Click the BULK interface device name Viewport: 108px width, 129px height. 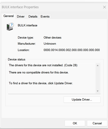coord(28,25)
